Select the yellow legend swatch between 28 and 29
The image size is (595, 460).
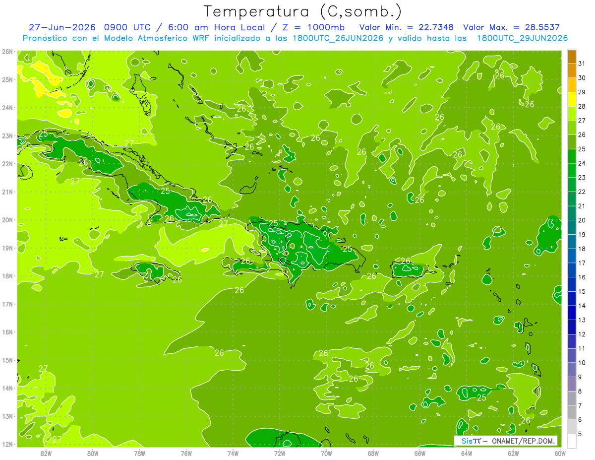pyautogui.click(x=572, y=99)
